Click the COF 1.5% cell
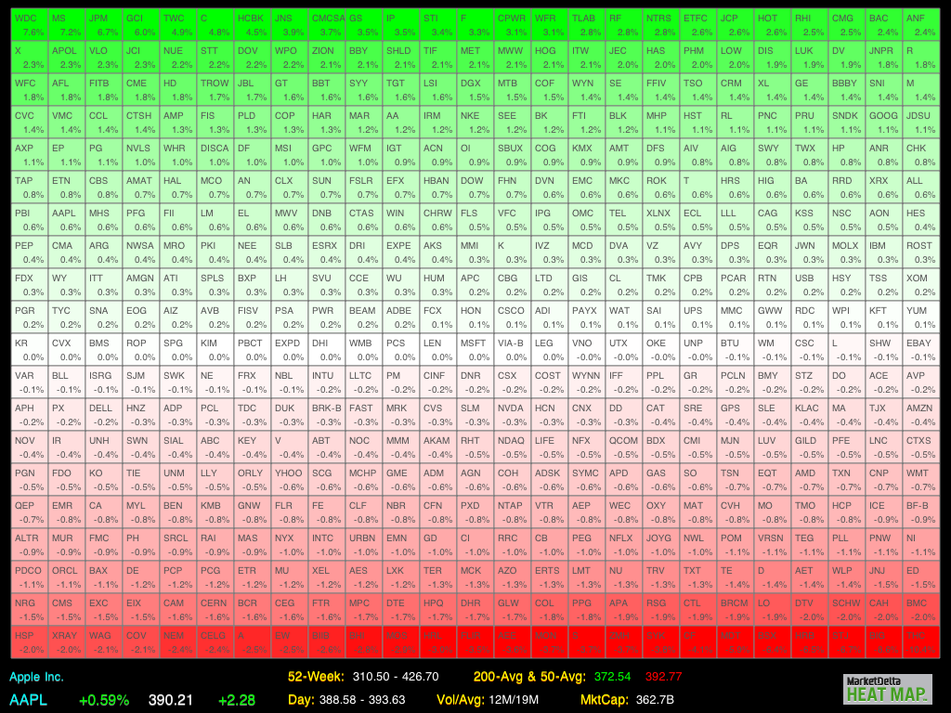 click(x=550, y=90)
